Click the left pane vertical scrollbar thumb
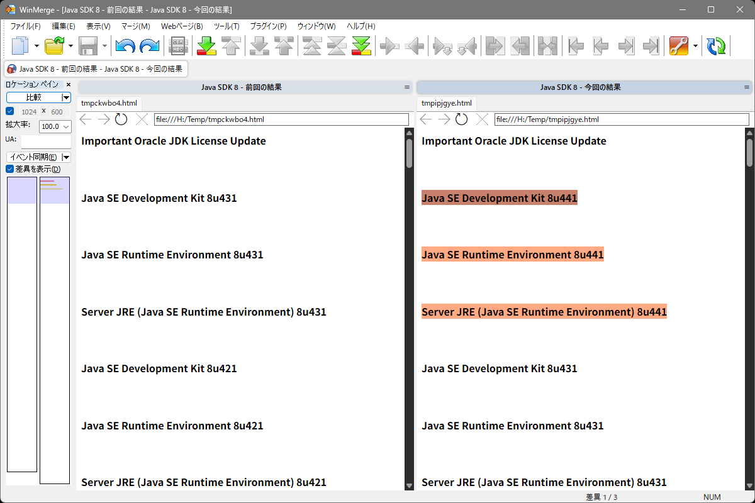Viewport: 755px width, 503px height. click(409, 153)
